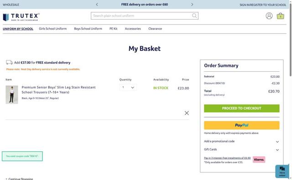
Task: Show previous promo banner message
Action: (97, 5)
